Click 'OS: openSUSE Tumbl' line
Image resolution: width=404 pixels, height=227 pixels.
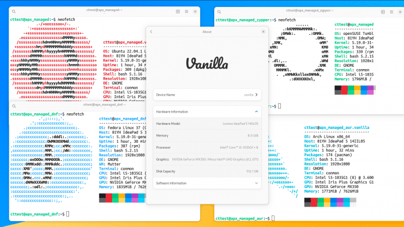pos(353,34)
